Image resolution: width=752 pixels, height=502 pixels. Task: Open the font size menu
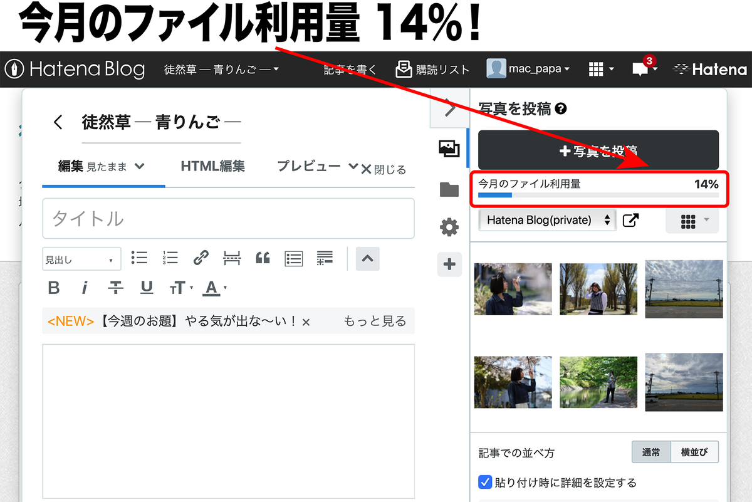(x=180, y=288)
